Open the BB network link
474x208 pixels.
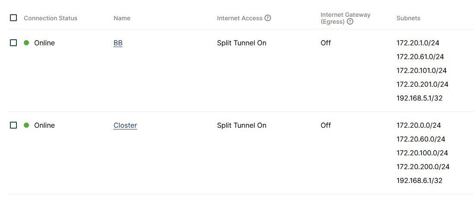[118, 43]
